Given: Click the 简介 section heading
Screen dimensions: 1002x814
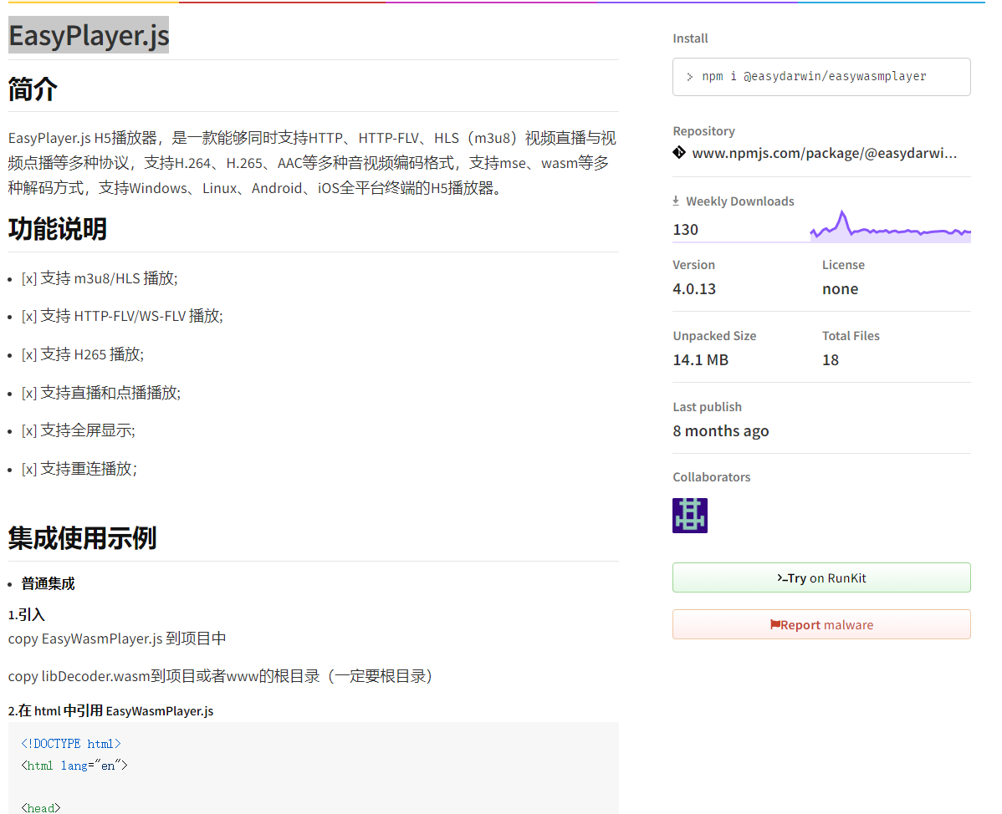Looking at the screenshot, I should pyautogui.click(x=33, y=88).
